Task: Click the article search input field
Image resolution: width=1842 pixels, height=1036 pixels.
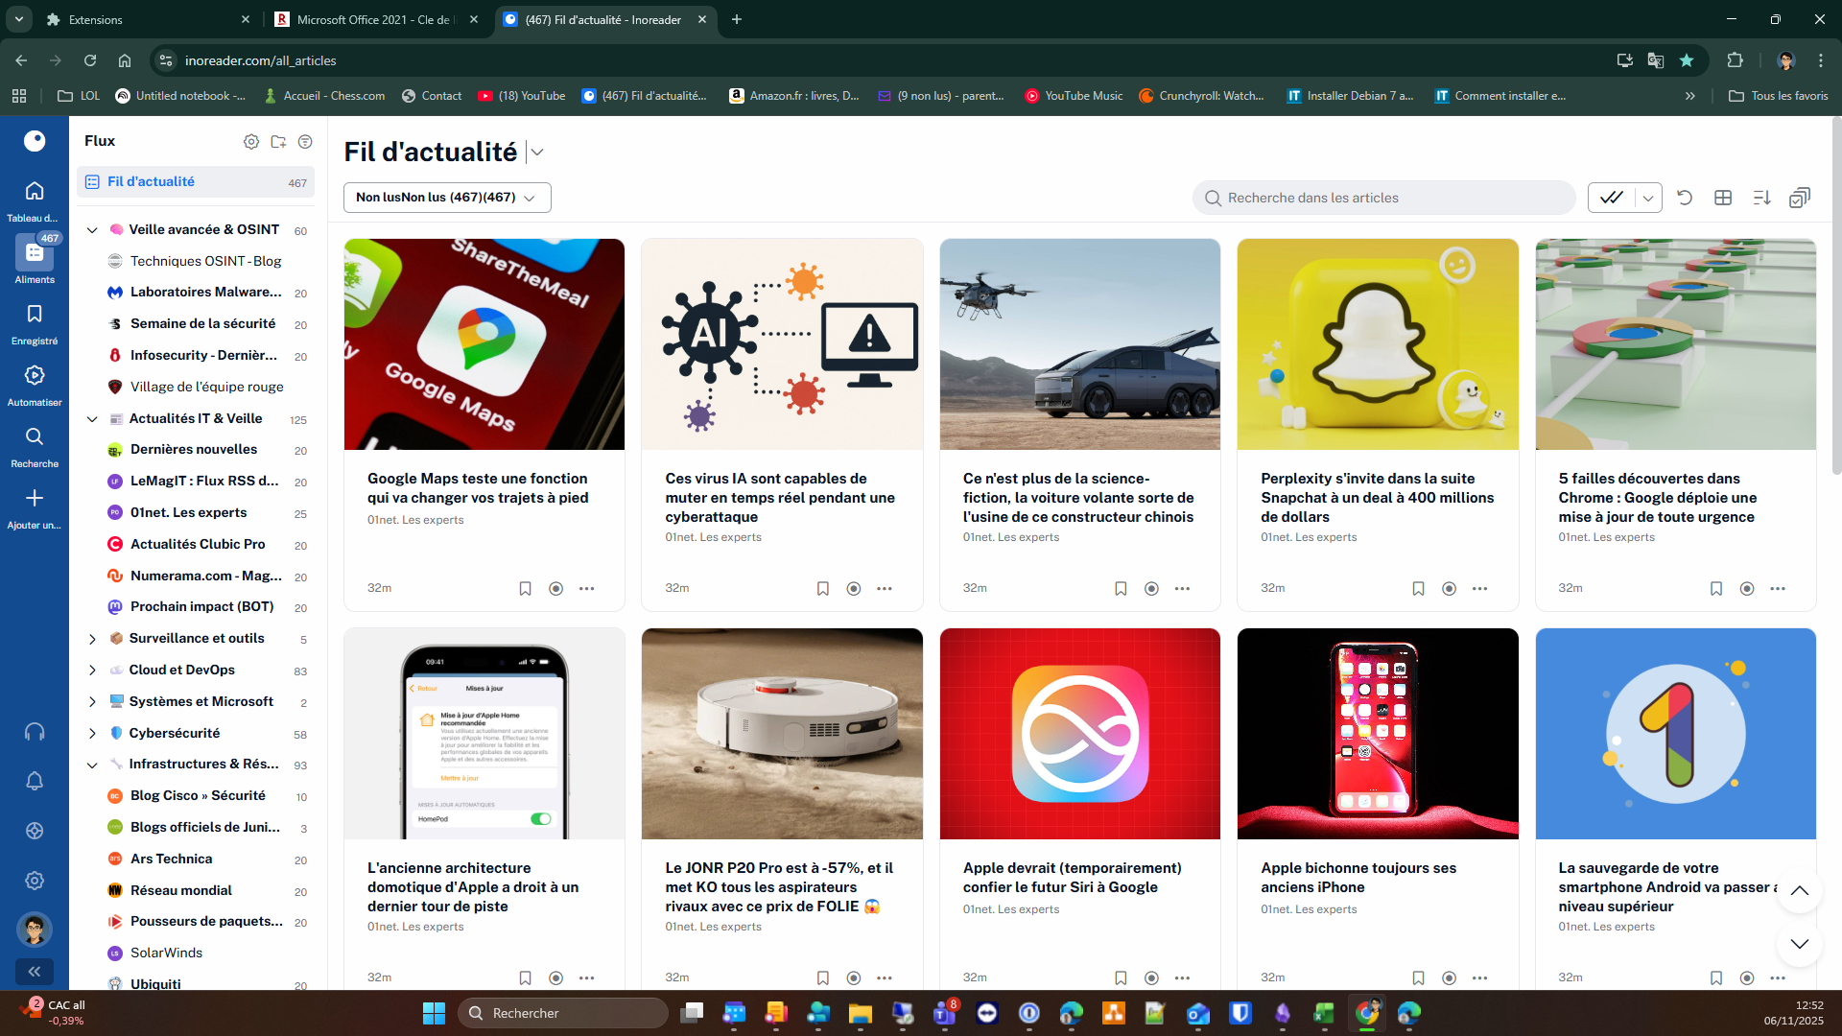Action: tap(1381, 198)
